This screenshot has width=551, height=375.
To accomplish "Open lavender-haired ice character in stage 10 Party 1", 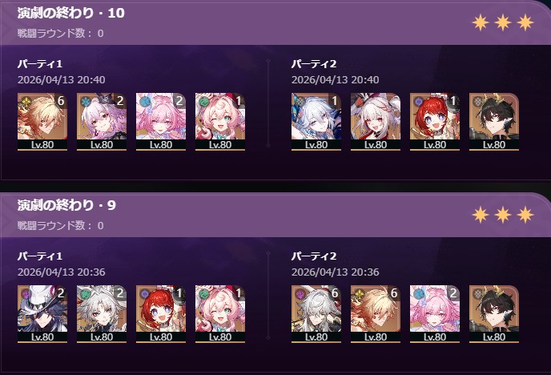I will pyautogui.click(x=102, y=122).
